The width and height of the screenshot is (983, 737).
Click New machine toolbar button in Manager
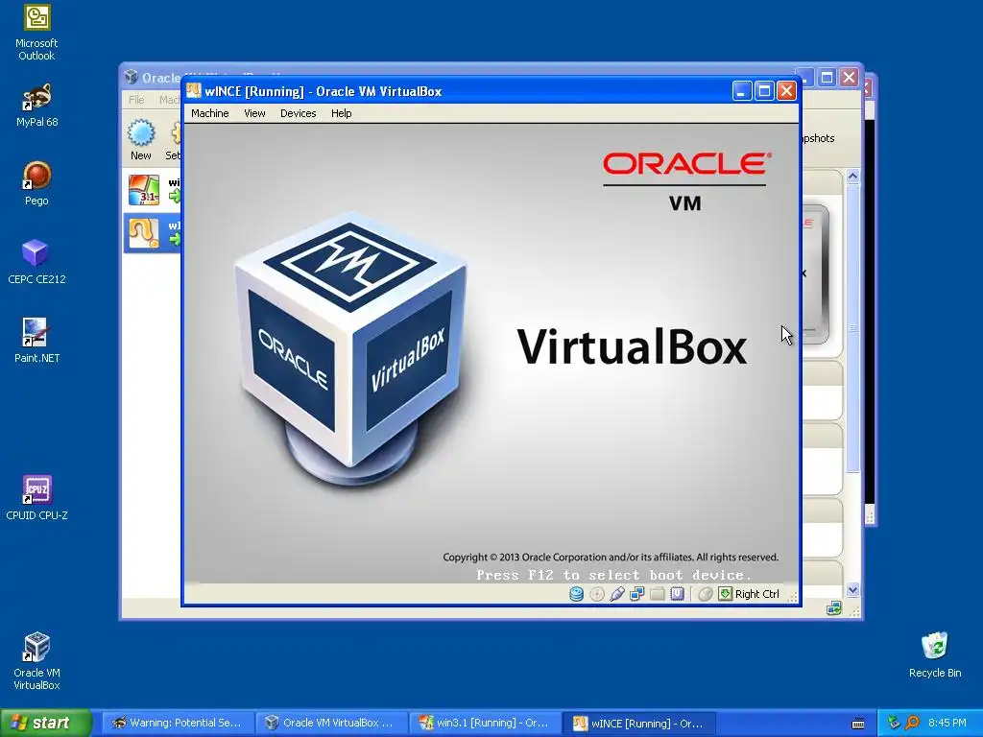click(141, 140)
